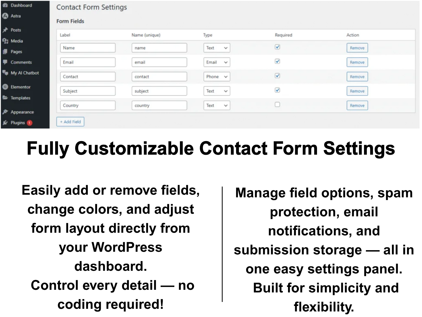The image size is (422, 317).
Task: Click the Media library icon
Action: [x=5, y=41]
